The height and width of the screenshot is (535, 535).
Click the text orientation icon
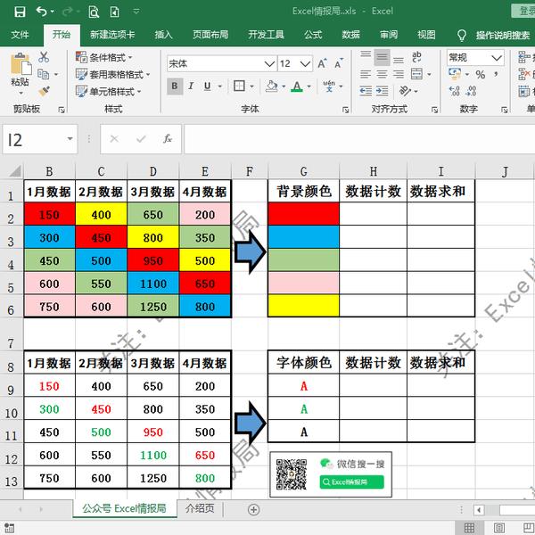[405, 91]
